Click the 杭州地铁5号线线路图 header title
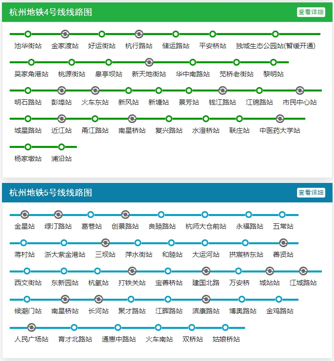334x361 pixels. (x=51, y=193)
